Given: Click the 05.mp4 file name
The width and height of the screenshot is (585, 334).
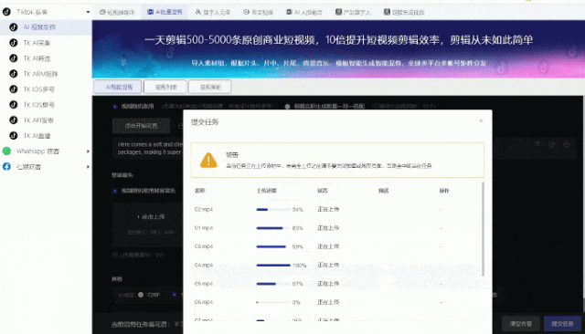Looking at the screenshot, I should point(203,284).
